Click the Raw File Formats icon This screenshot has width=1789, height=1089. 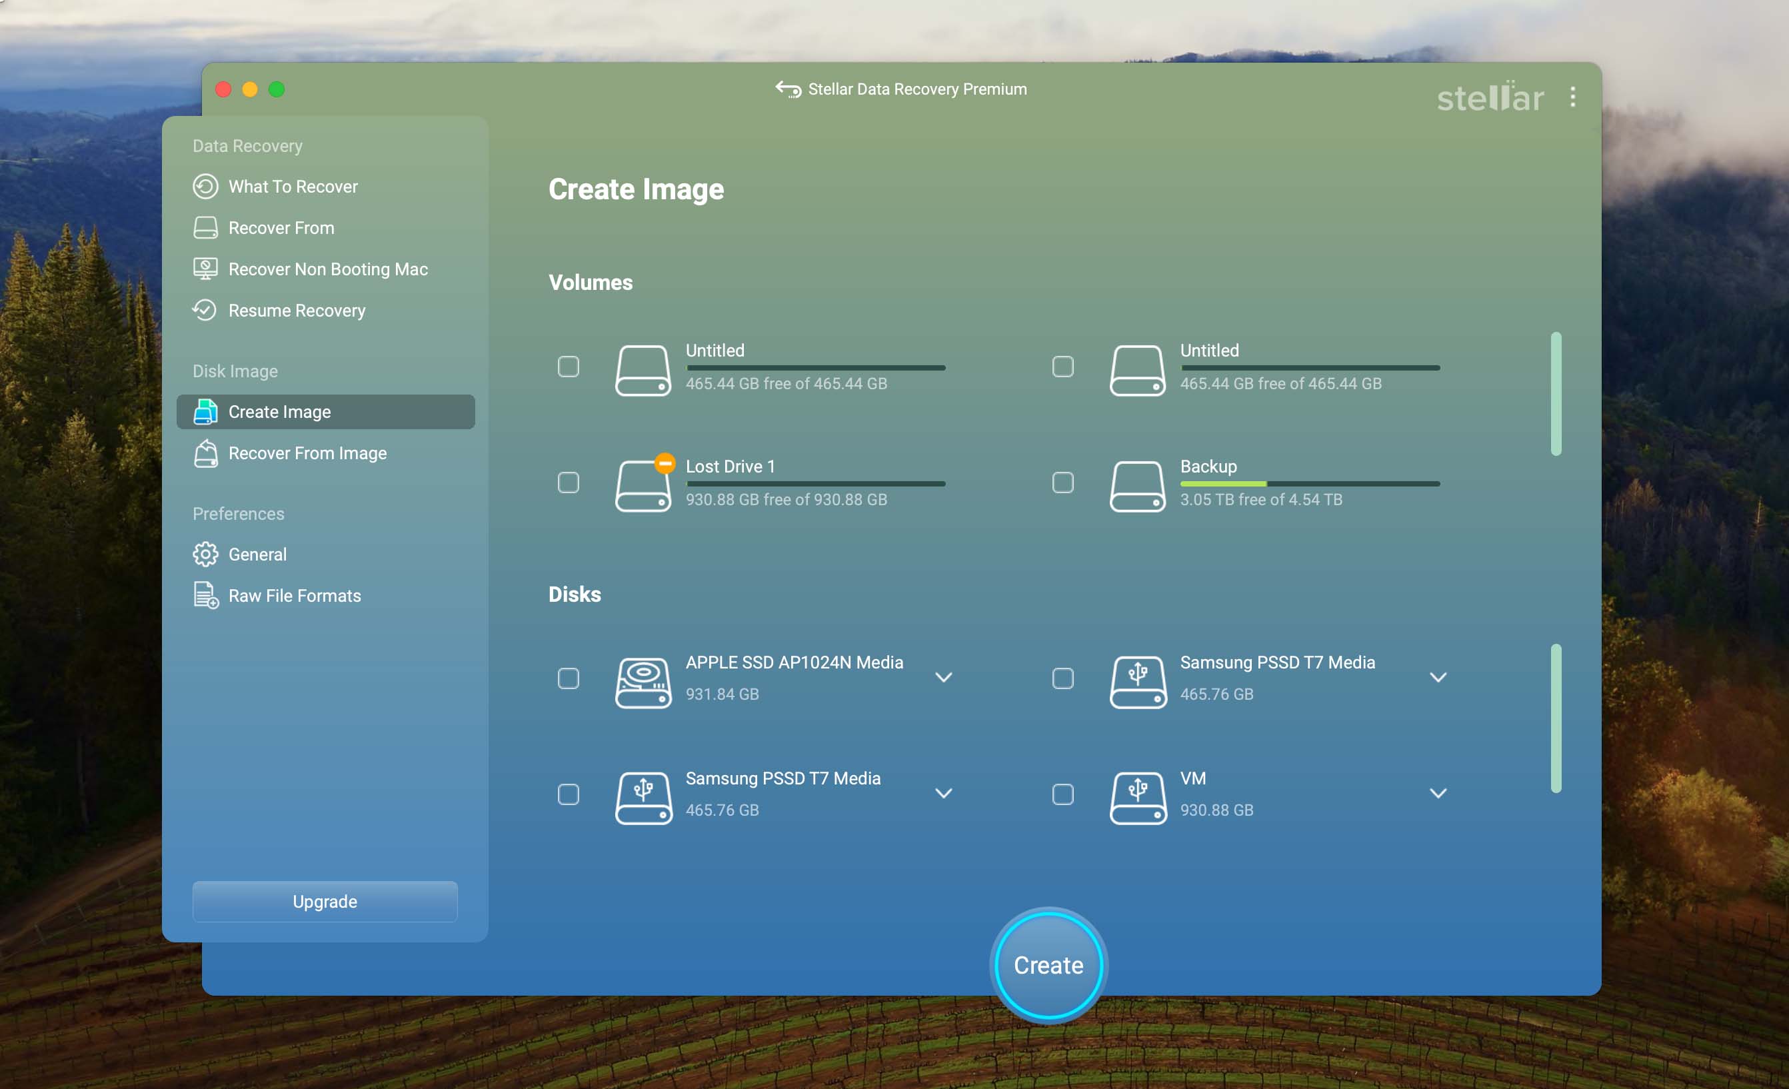tap(205, 595)
